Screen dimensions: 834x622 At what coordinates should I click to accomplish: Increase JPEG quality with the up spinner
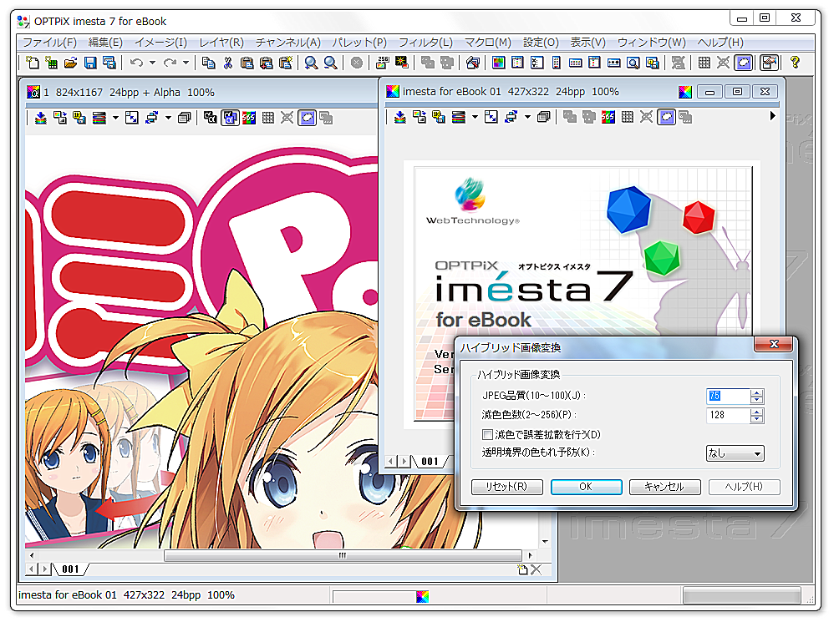757,392
